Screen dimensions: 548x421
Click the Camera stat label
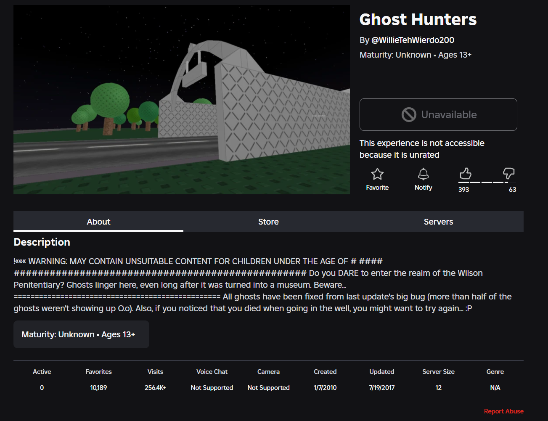point(268,372)
